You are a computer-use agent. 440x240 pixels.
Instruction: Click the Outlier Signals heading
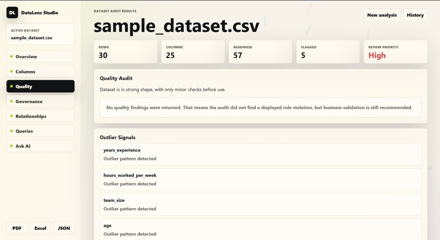[117, 137]
